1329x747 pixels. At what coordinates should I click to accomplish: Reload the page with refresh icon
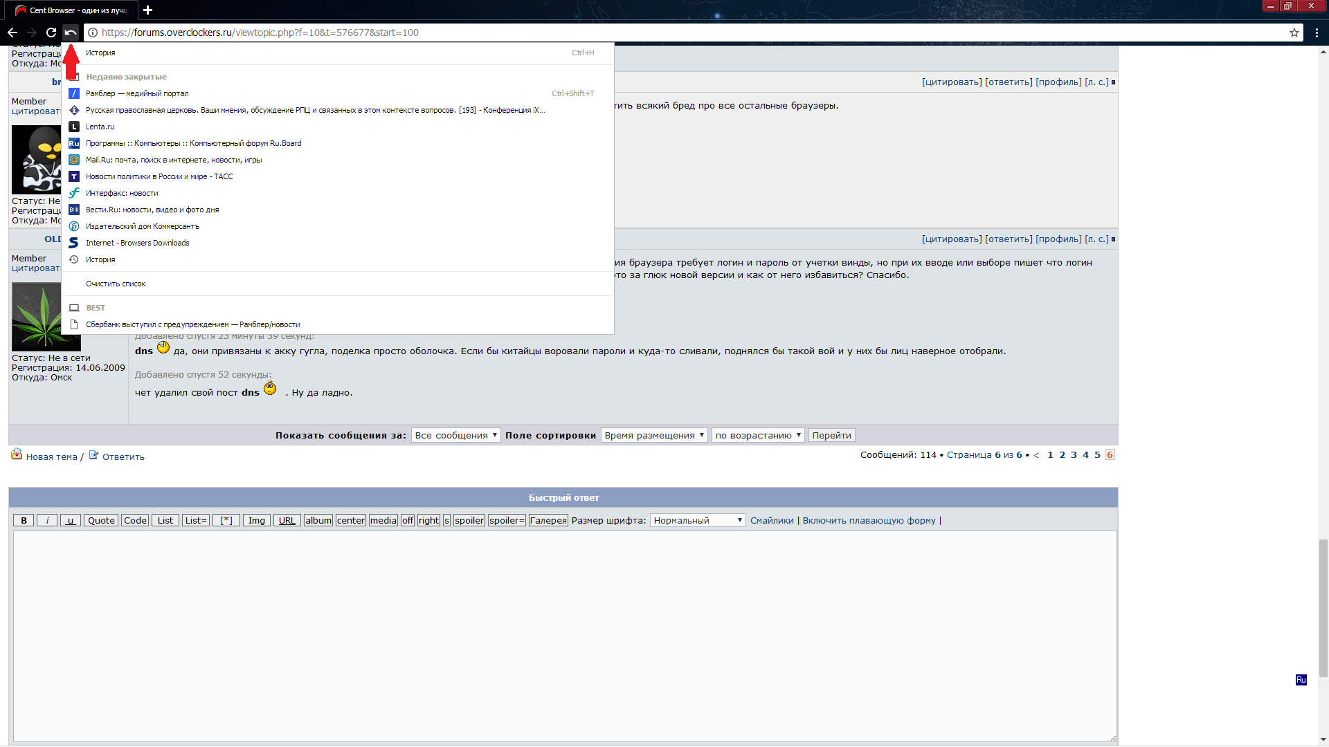(51, 33)
